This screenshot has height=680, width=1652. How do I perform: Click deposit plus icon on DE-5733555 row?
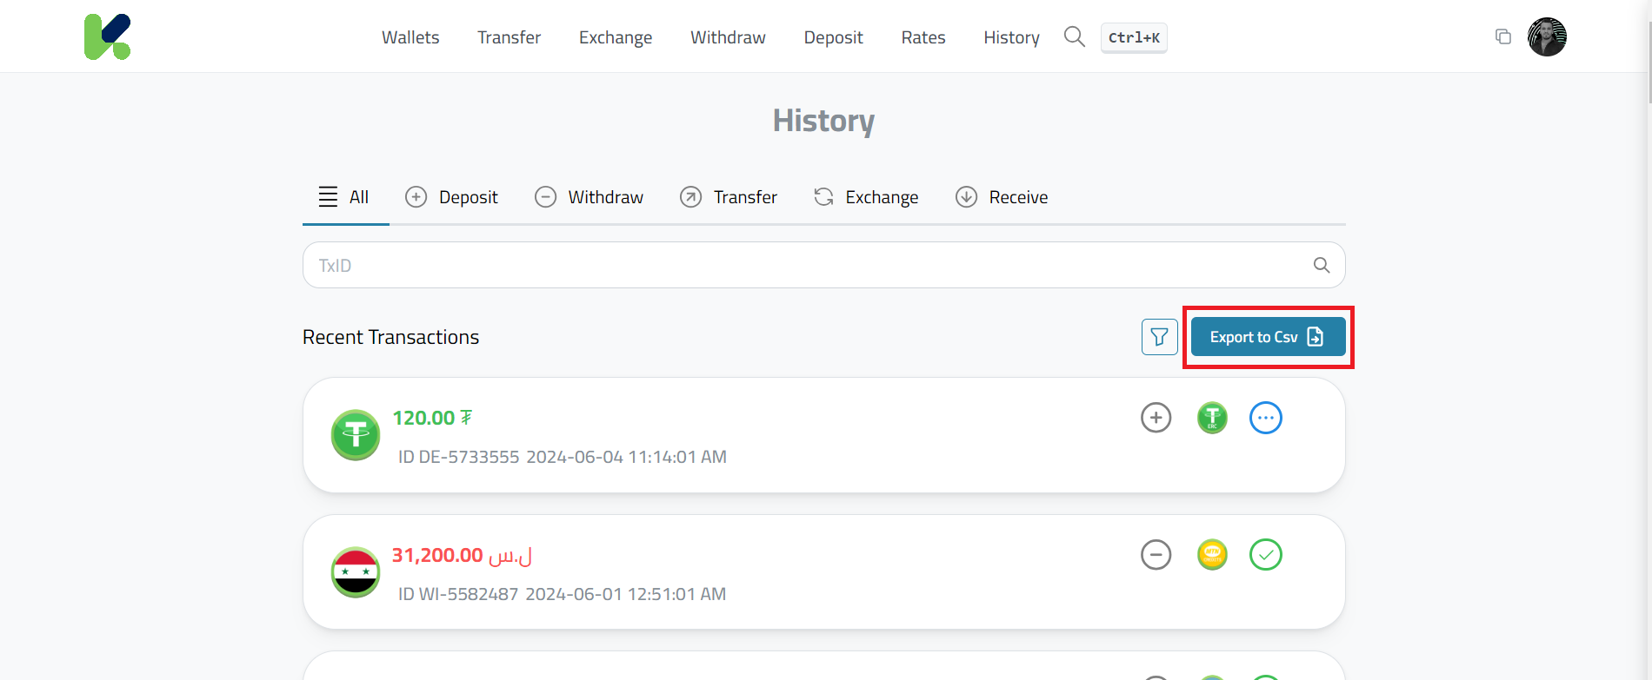click(x=1156, y=418)
